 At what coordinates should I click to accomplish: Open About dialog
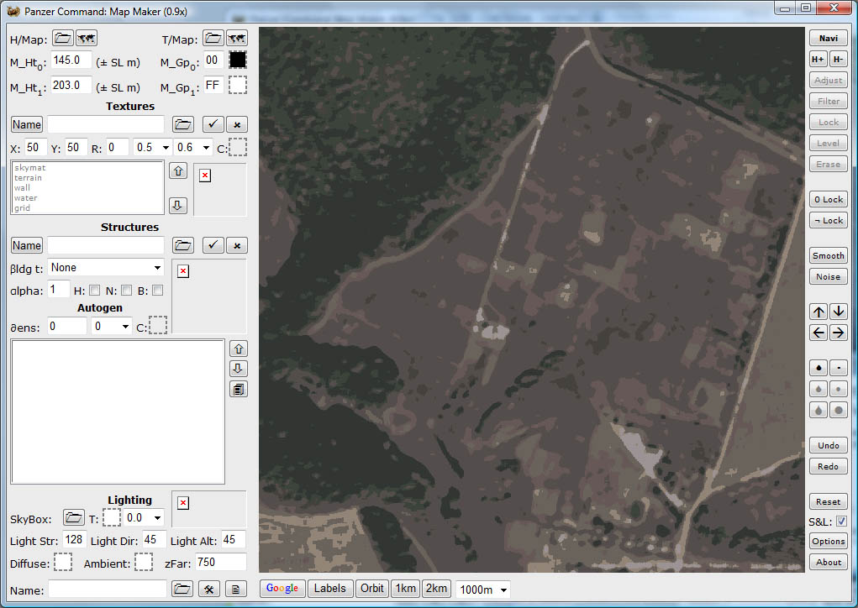829,562
